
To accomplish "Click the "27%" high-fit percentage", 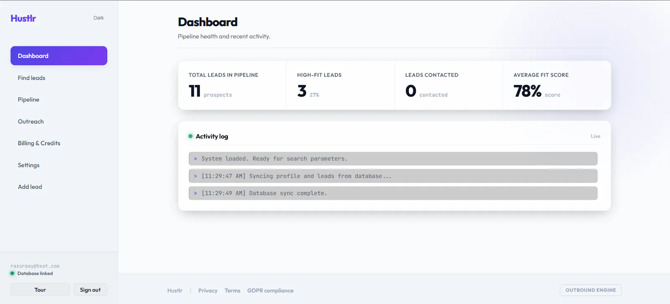I will 314,95.
